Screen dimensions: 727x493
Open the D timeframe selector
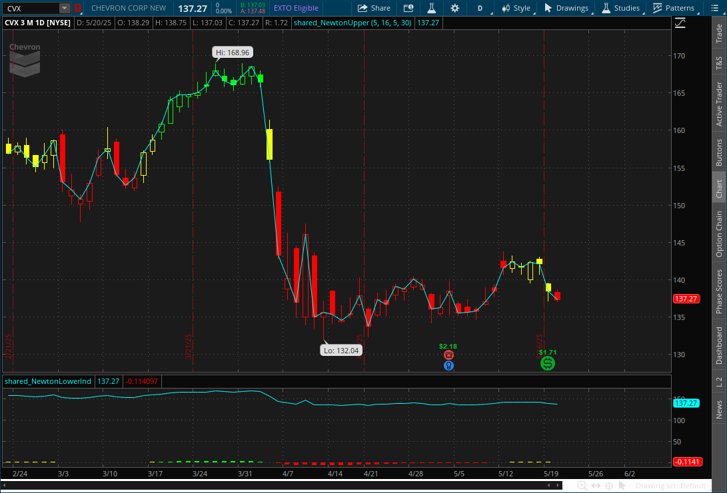(x=481, y=8)
